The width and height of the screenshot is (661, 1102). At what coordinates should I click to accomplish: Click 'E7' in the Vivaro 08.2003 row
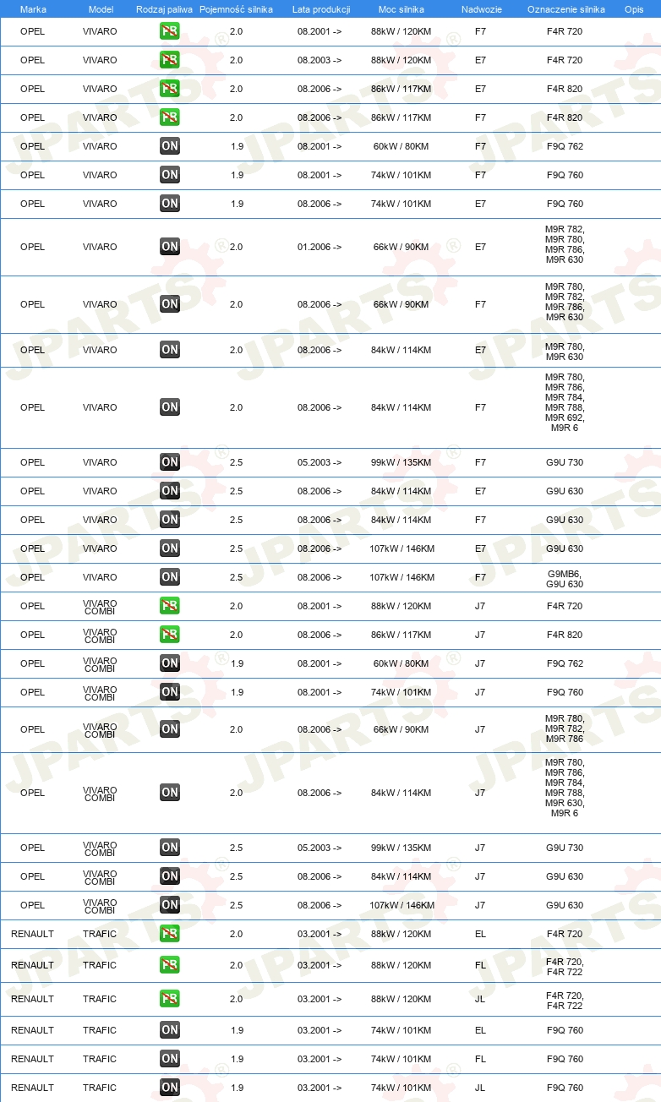pos(481,60)
